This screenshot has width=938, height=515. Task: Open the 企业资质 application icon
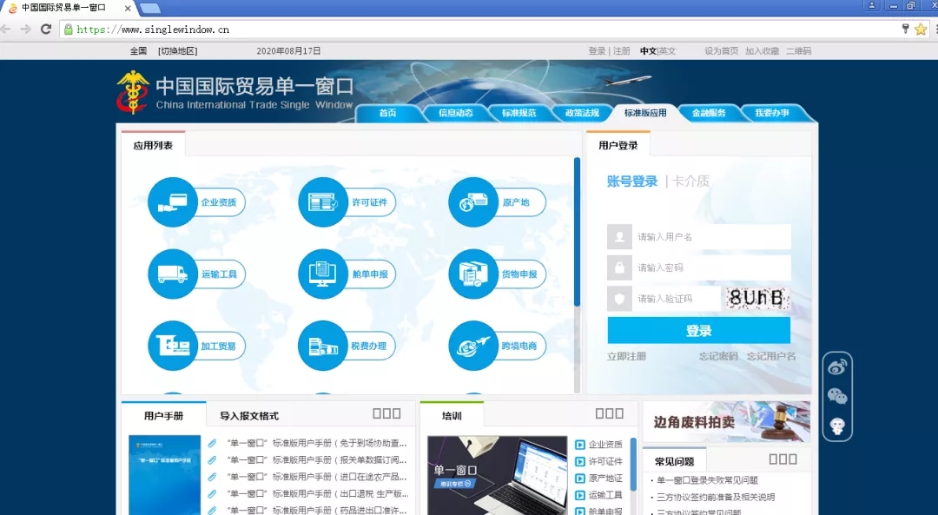[173, 202]
